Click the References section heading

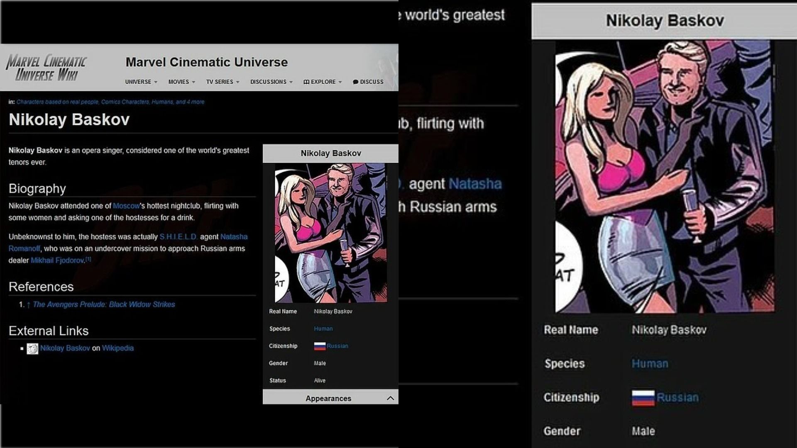click(41, 287)
